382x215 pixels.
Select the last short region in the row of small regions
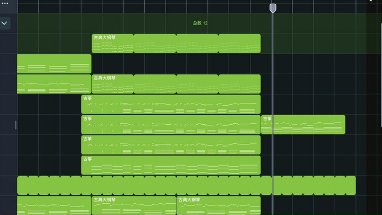click(350, 185)
